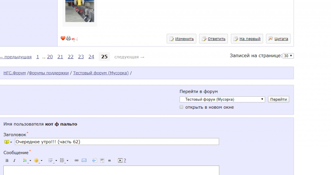Image resolution: width=331 pixels, height=175 pixels.
Task: Click the video insert icon in toolbar
Action: tap(120, 160)
